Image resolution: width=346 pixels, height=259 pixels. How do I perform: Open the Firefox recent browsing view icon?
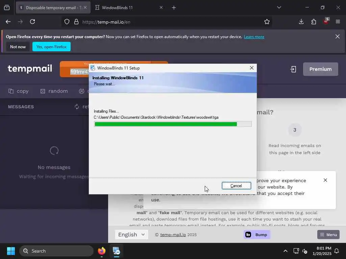[x=7, y=8]
